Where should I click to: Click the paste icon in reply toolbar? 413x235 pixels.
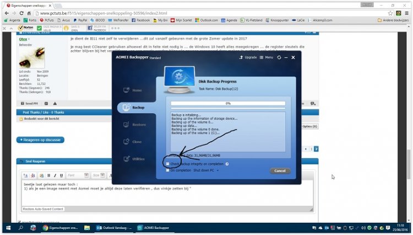click(x=42, y=175)
